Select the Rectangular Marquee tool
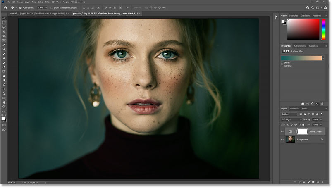 (4, 23)
